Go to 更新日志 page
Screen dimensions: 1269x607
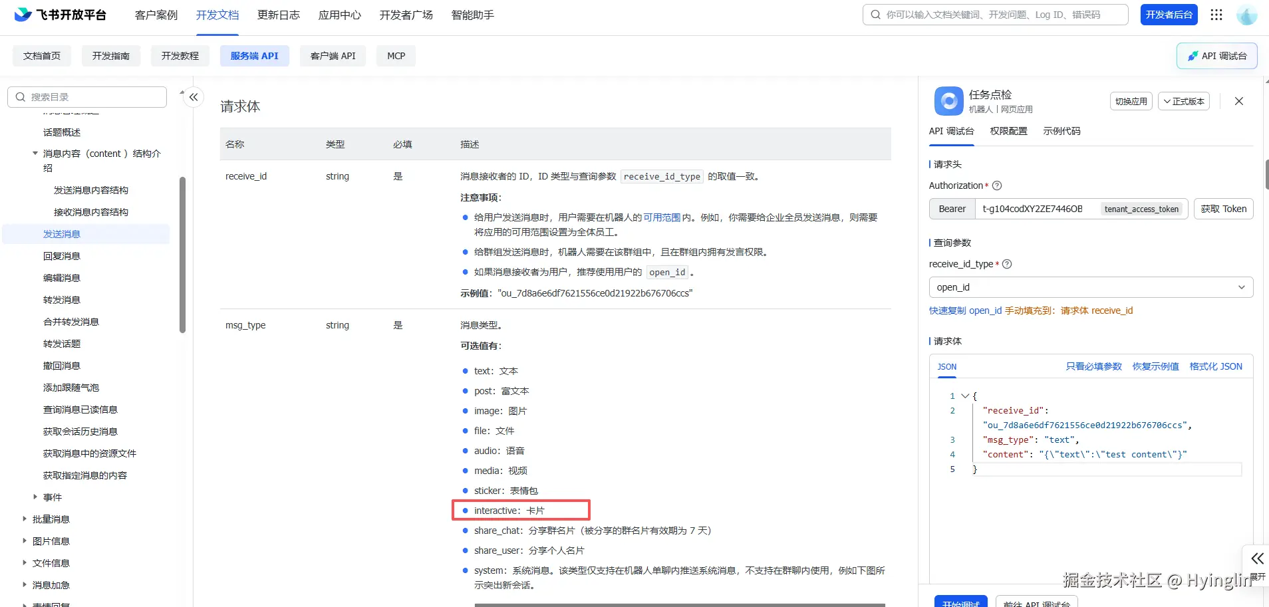point(279,15)
